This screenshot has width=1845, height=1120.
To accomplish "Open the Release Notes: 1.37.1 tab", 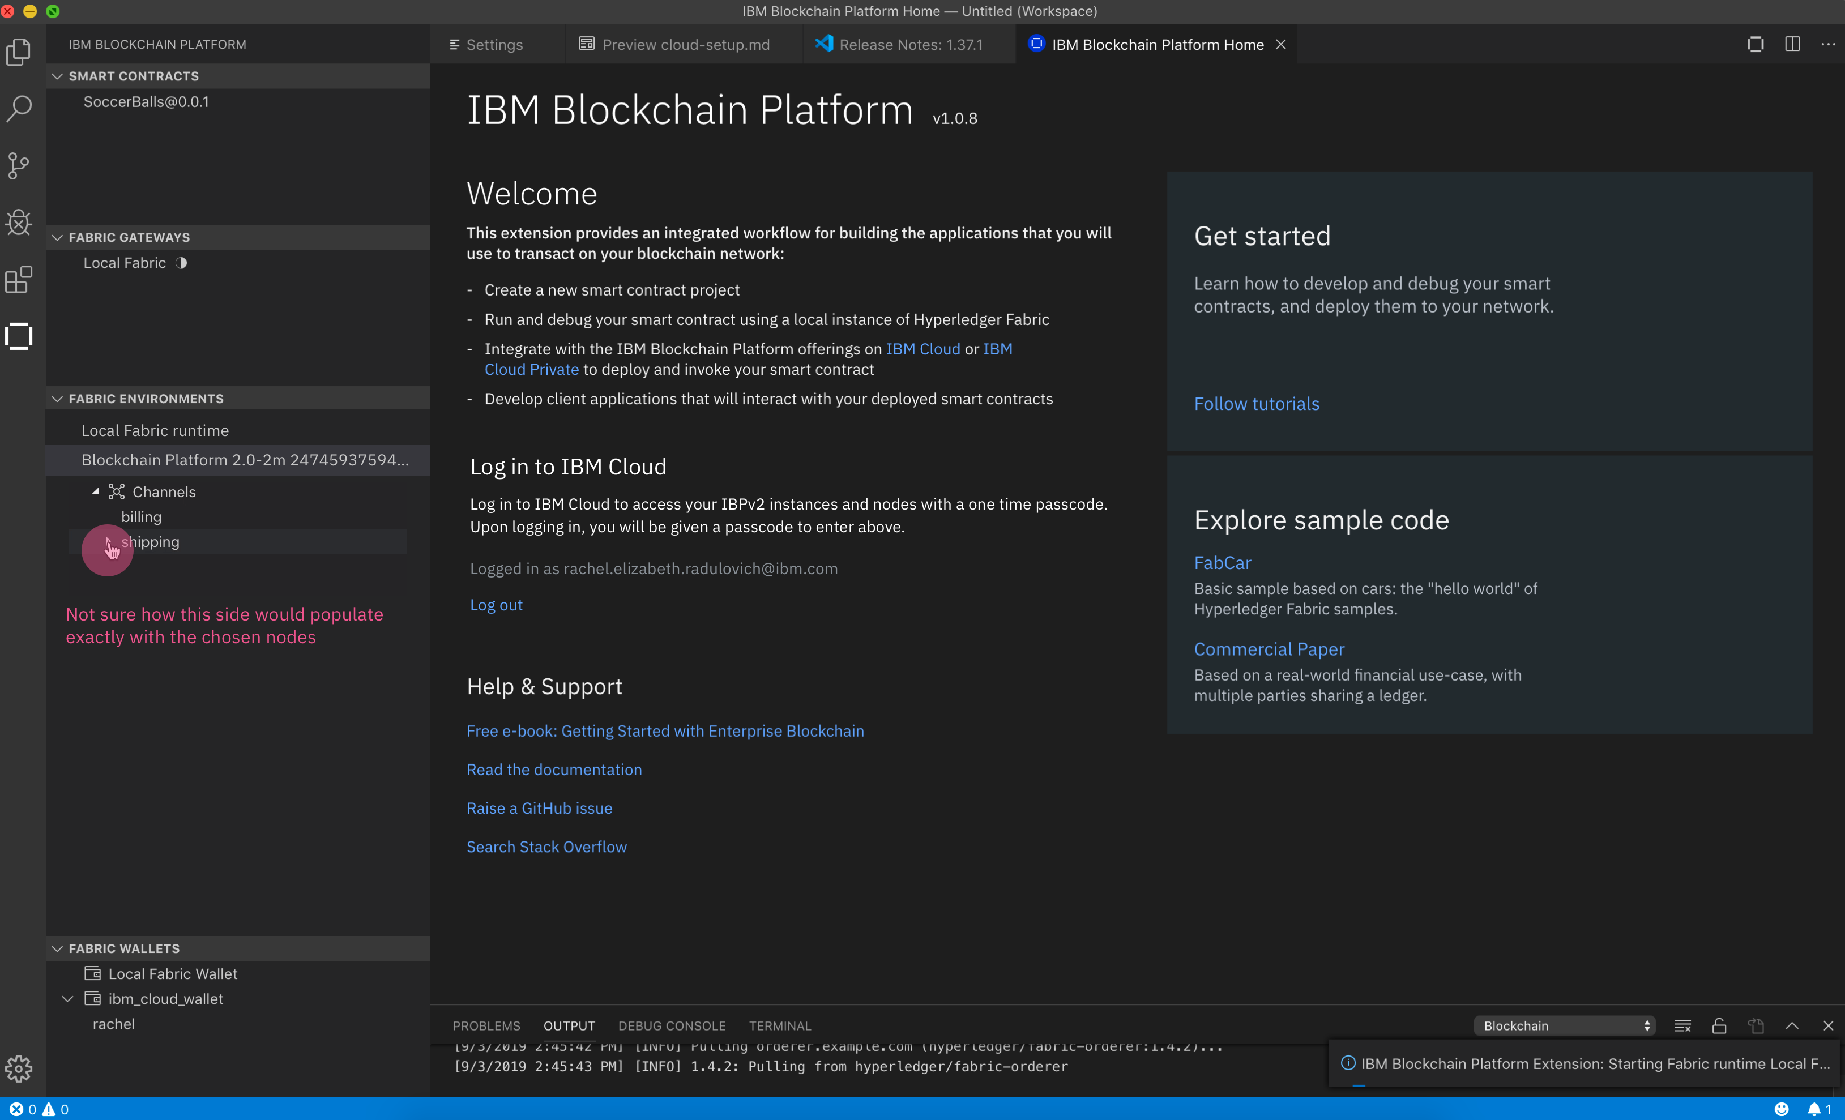I will click(910, 44).
